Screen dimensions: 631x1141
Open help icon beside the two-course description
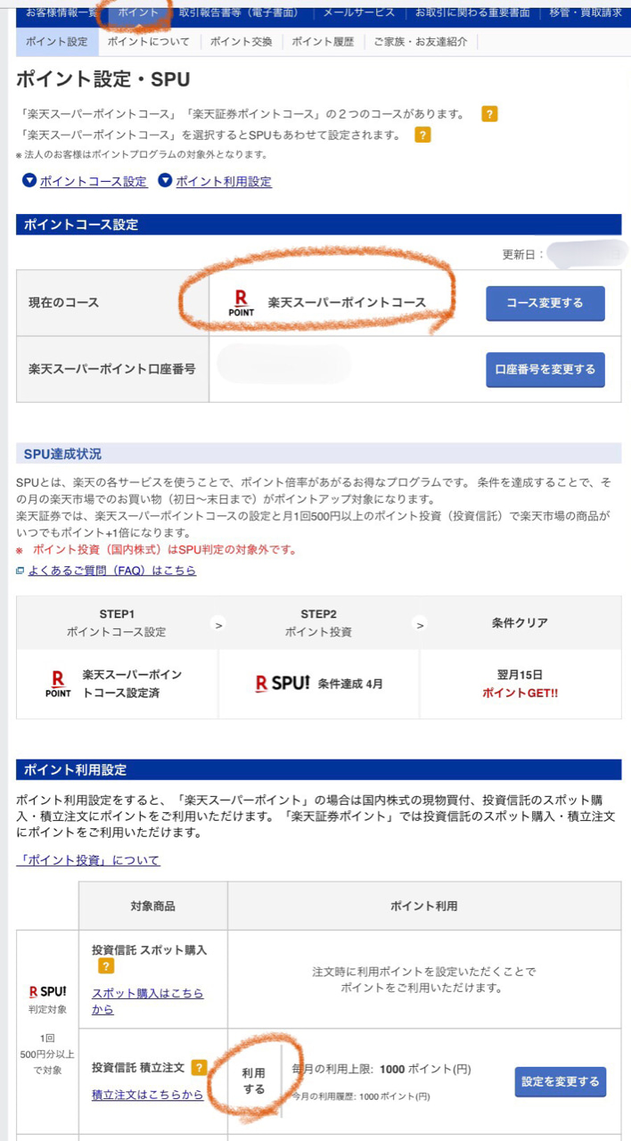pyautogui.click(x=489, y=114)
